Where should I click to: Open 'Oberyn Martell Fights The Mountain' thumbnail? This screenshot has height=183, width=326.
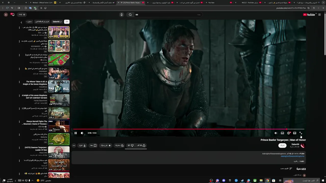pos(59,126)
